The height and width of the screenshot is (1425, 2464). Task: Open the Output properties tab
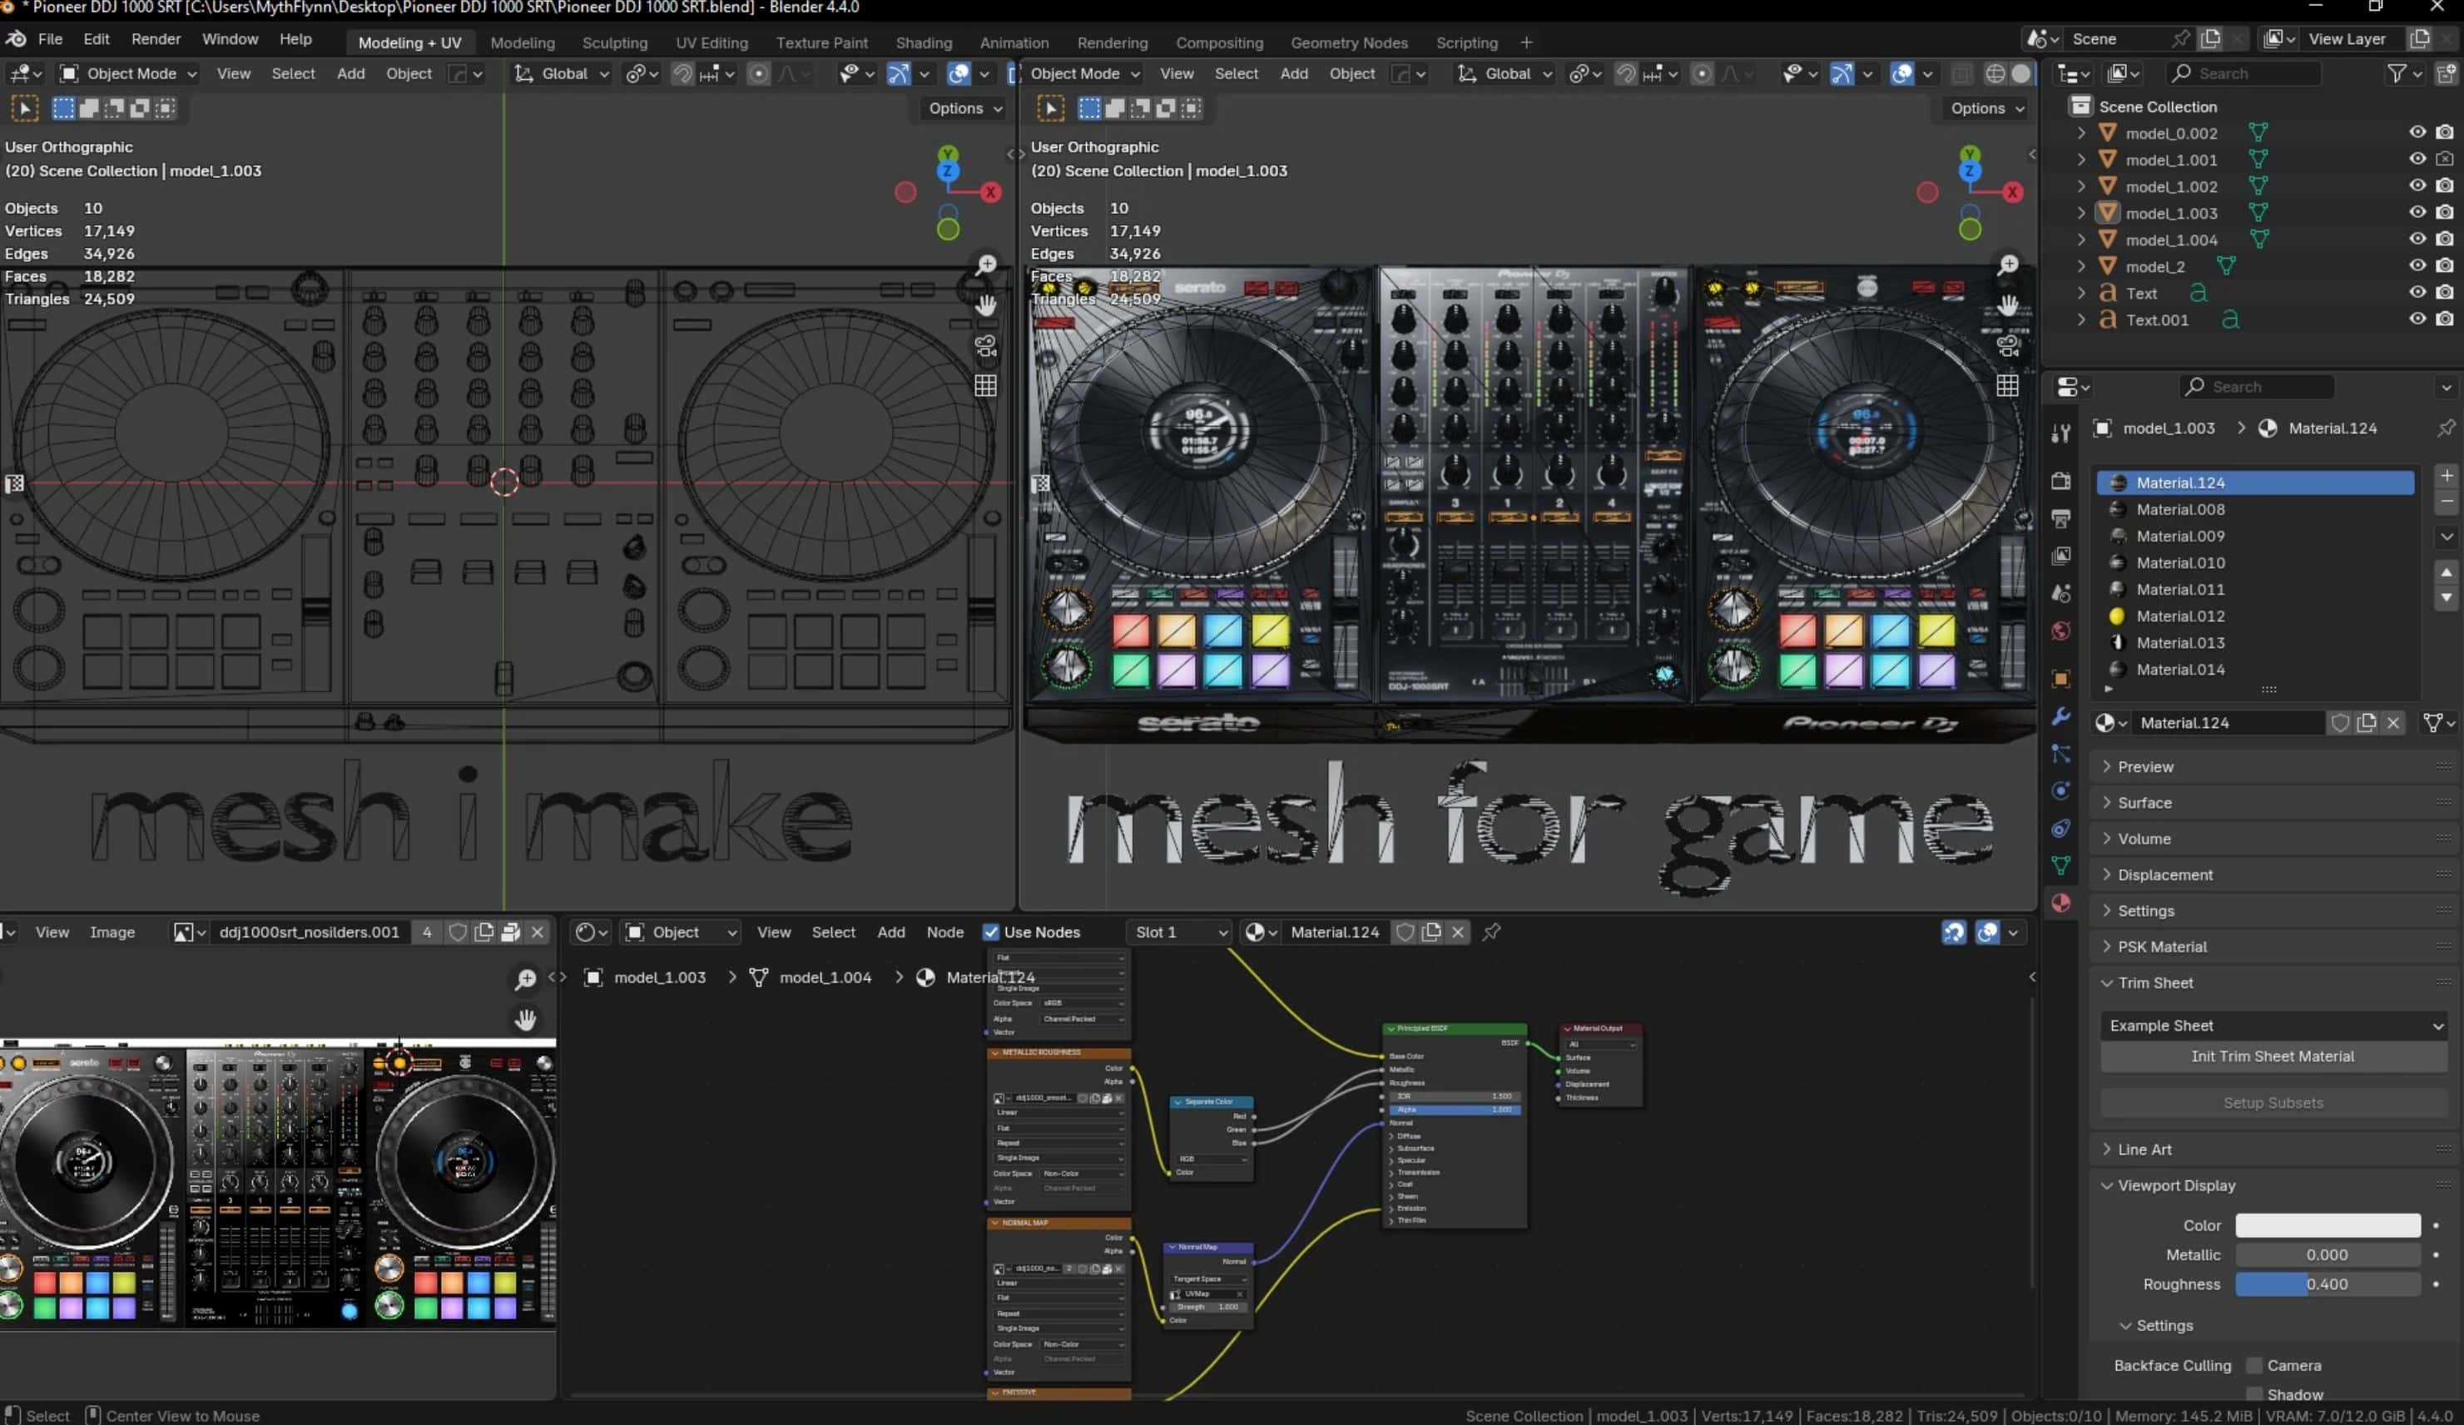pos(2061,518)
